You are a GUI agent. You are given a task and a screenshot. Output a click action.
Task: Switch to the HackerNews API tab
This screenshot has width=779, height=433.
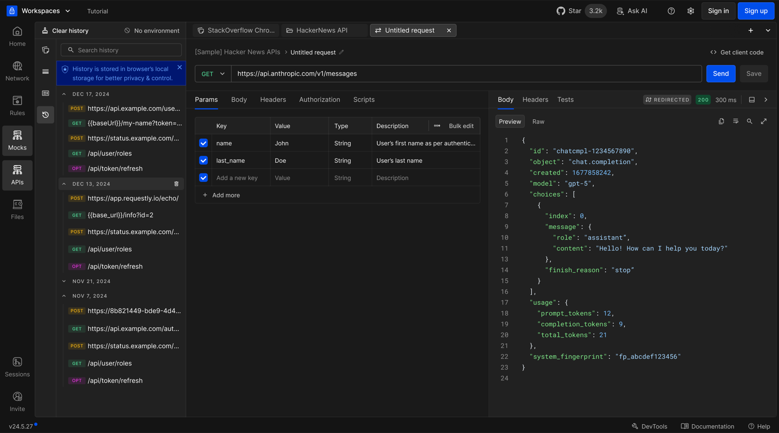coord(324,30)
